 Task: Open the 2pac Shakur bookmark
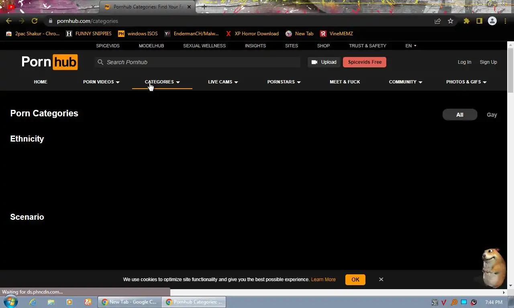coord(33,34)
